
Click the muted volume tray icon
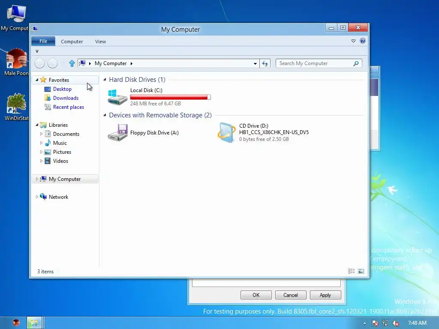point(396,323)
